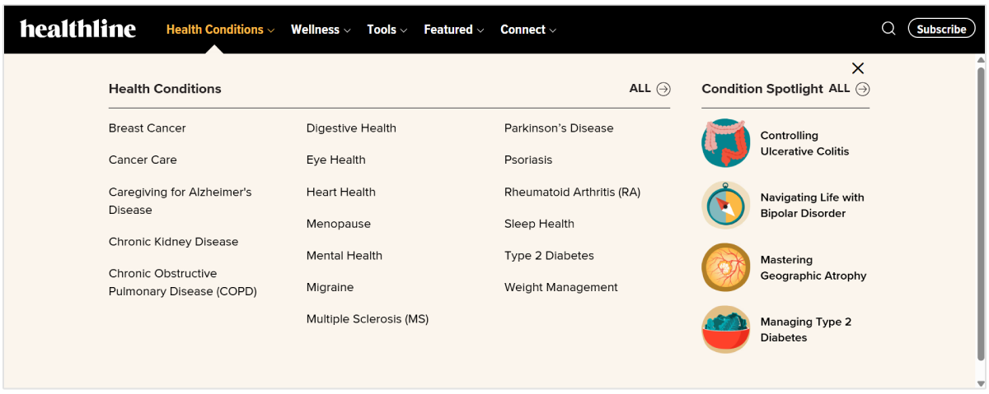Click the Health Conditions ALL arrow icon
The height and width of the screenshot is (394, 989).
tap(663, 89)
